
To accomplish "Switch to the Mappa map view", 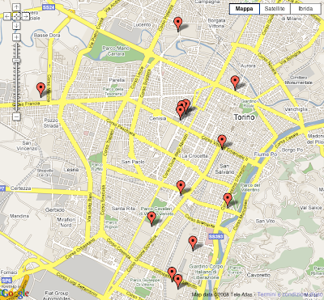I will tap(244, 9).
